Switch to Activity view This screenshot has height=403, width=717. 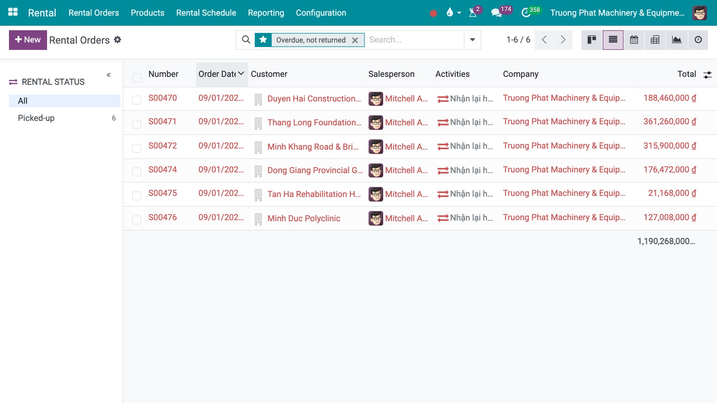[x=698, y=40]
